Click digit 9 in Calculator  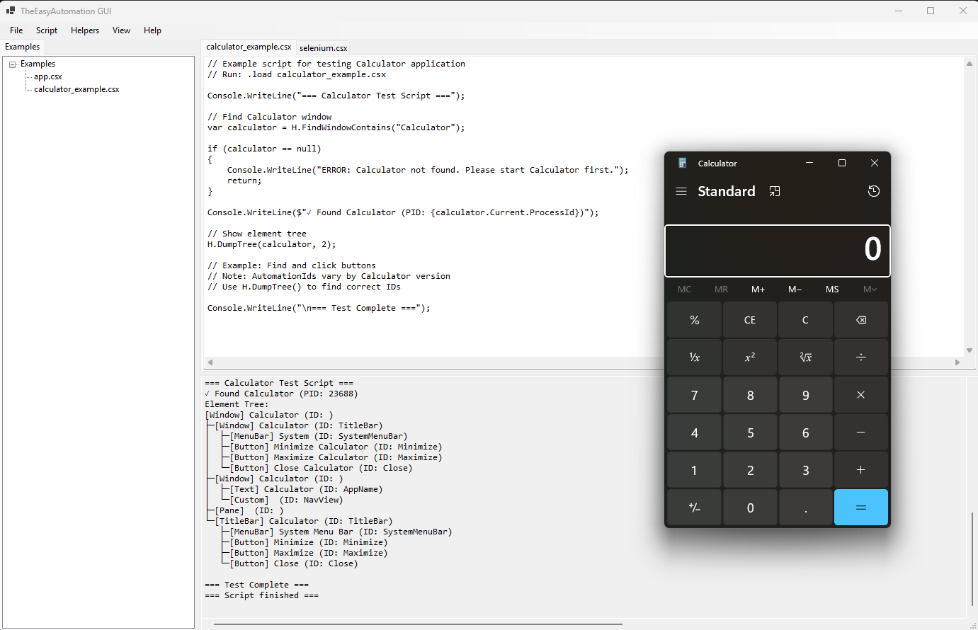click(x=806, y=395)
